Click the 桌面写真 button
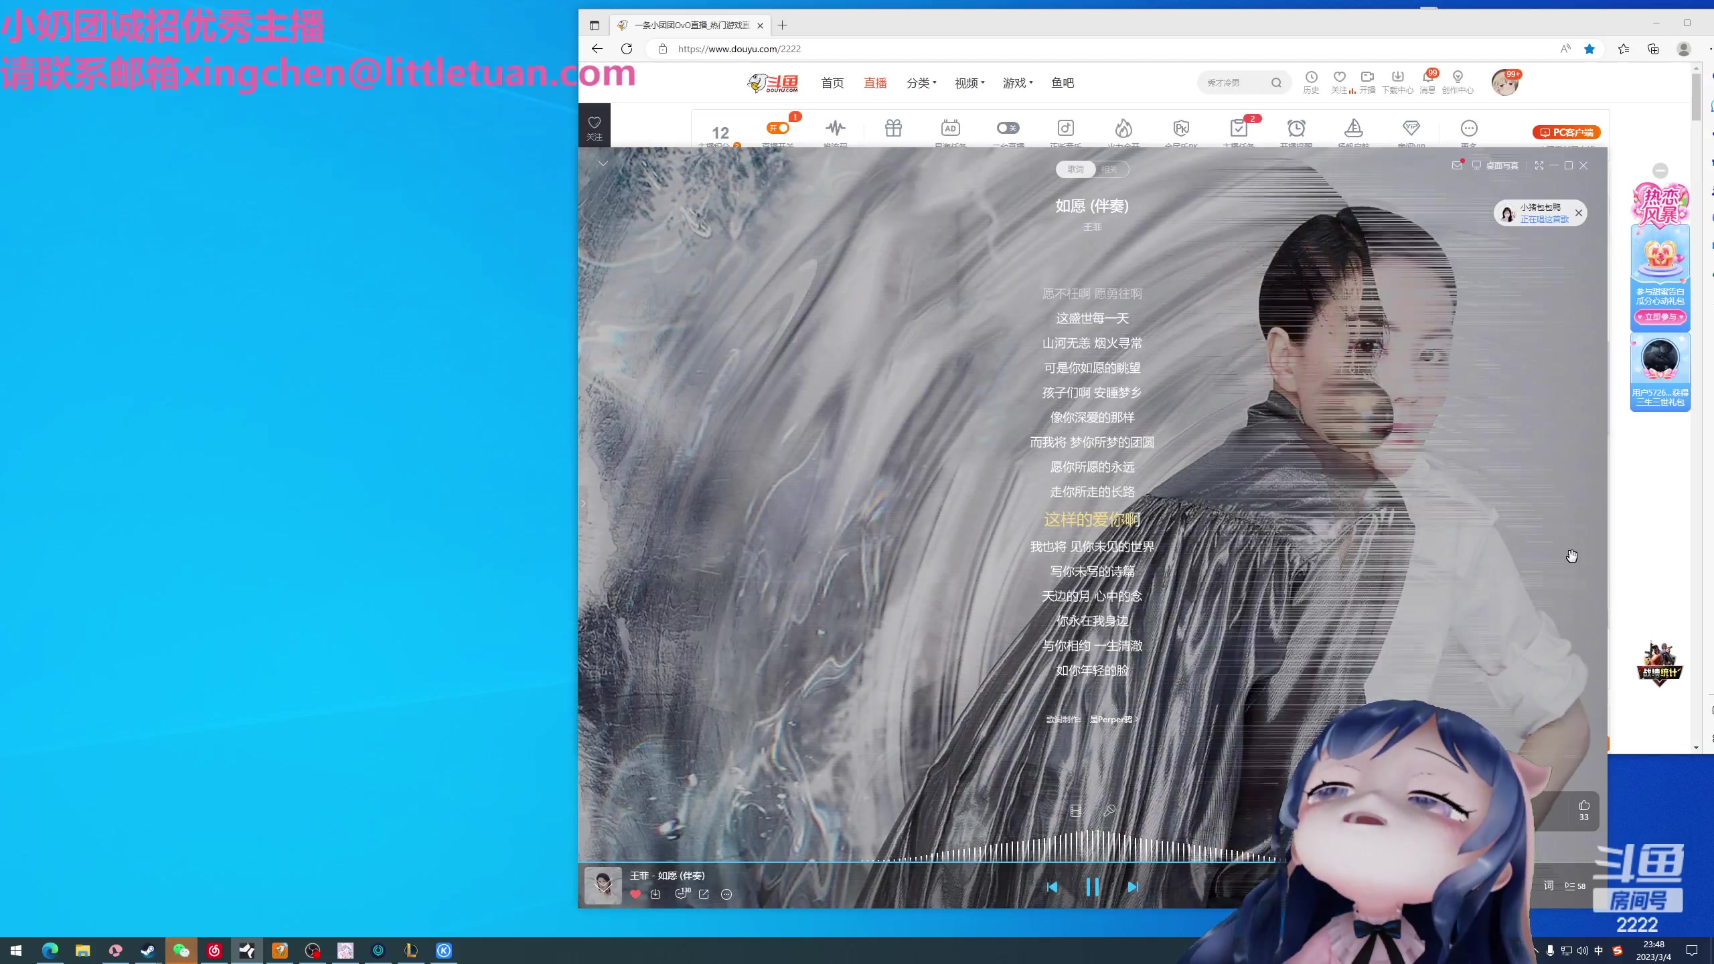This screenshot has height=964, width=1714. coord(1495,165)
